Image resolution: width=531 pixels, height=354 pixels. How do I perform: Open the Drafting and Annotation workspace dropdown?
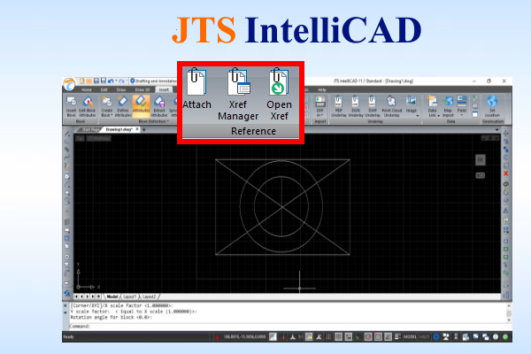pyautogui.click(x=153, y=81)
